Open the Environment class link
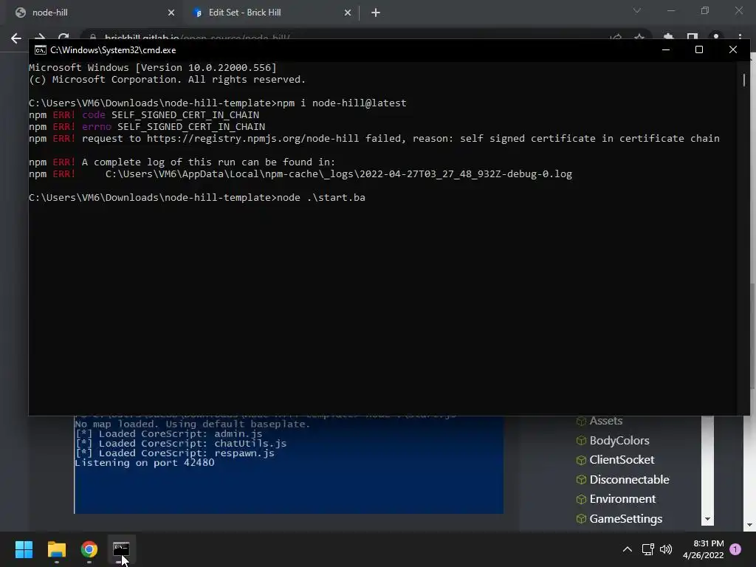This screenshot has width=756, height=567. pos(622,499)
